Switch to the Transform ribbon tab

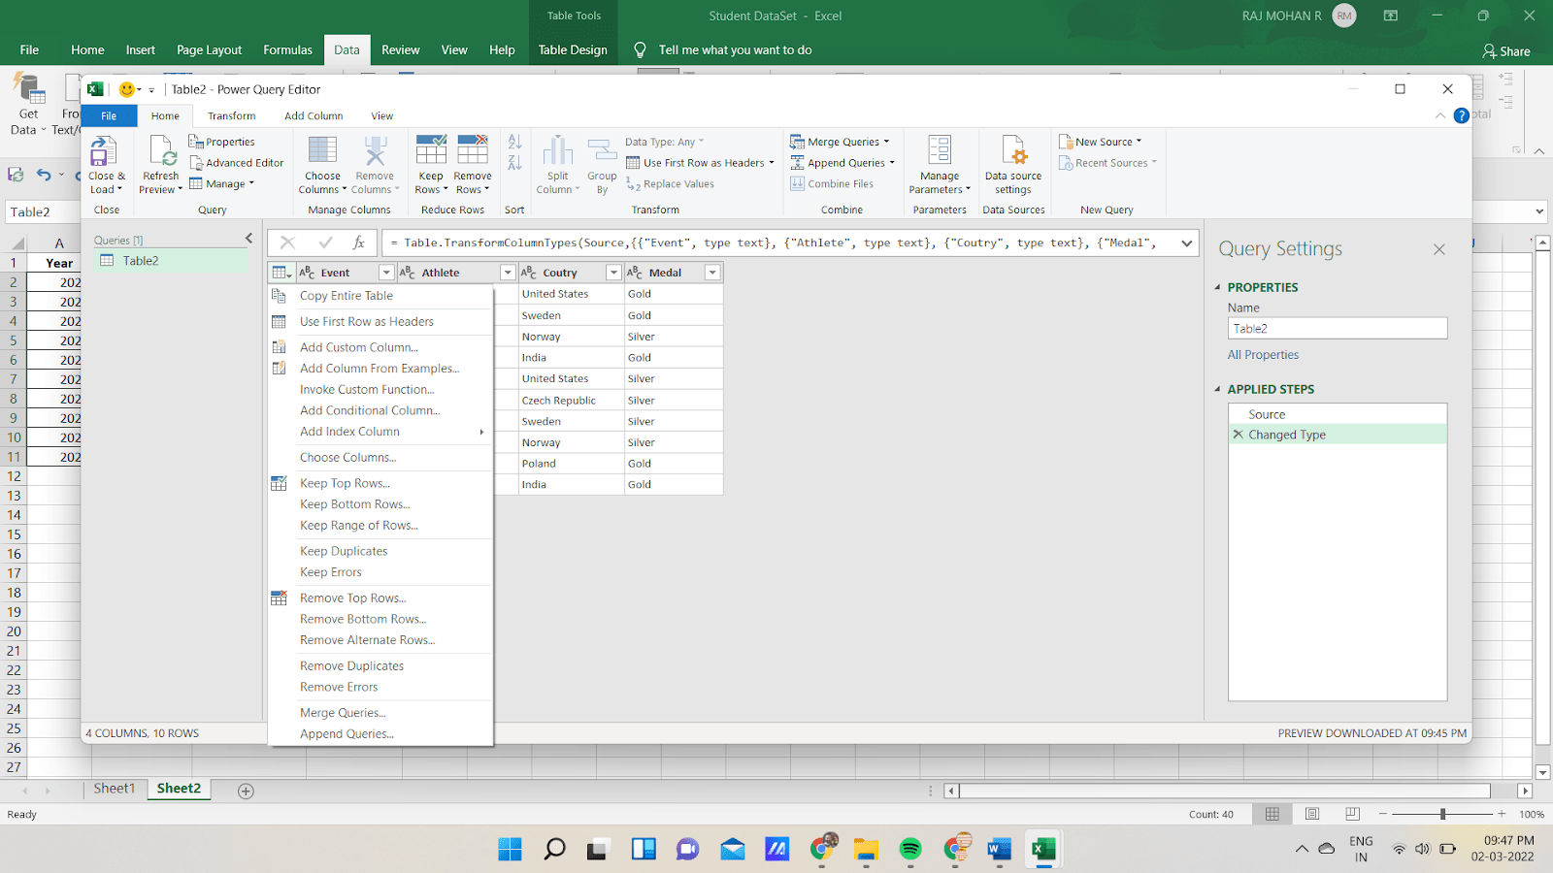coord(231,115)
